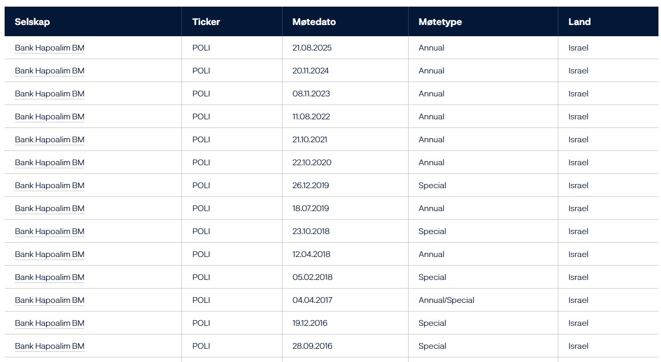
Task: Open Bank Hapoalim BM link dated 18.07.2019
Action: pyautogui.click(x=50, y=209)
